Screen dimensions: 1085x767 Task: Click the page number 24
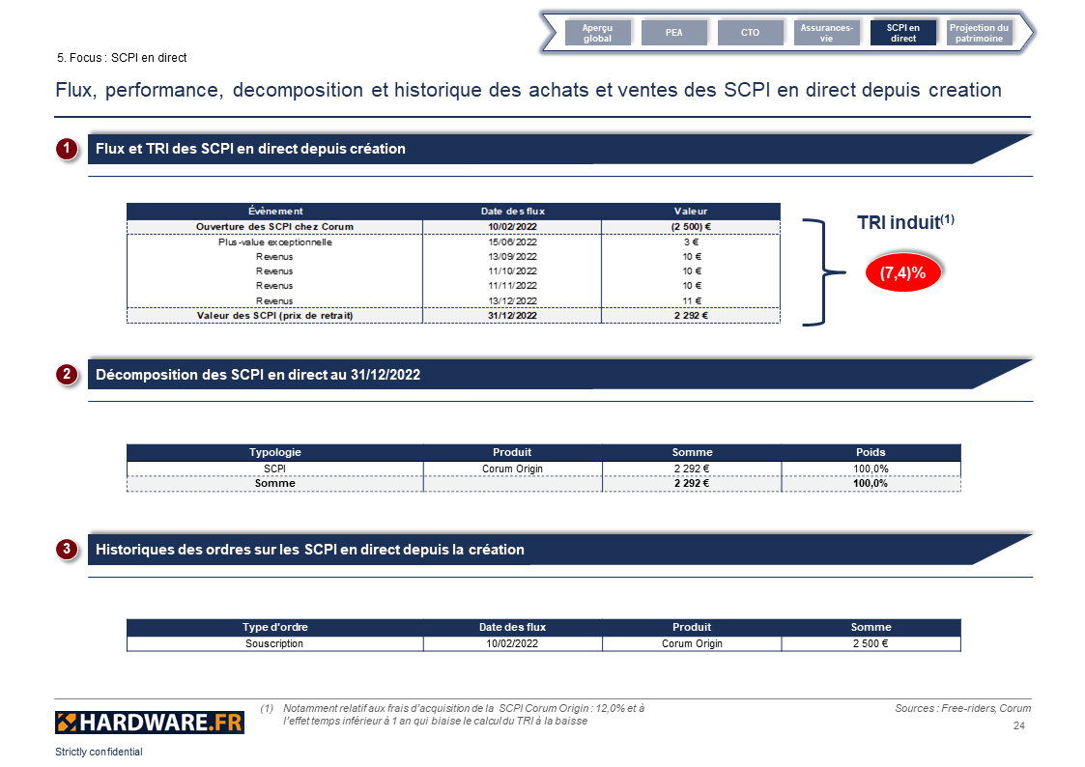1019,725
